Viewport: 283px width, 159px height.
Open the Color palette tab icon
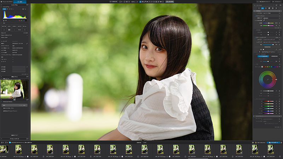(x=262, y=8)
